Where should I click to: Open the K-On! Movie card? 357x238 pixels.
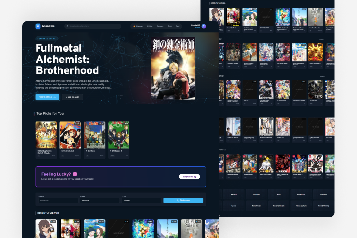[95, 140]
